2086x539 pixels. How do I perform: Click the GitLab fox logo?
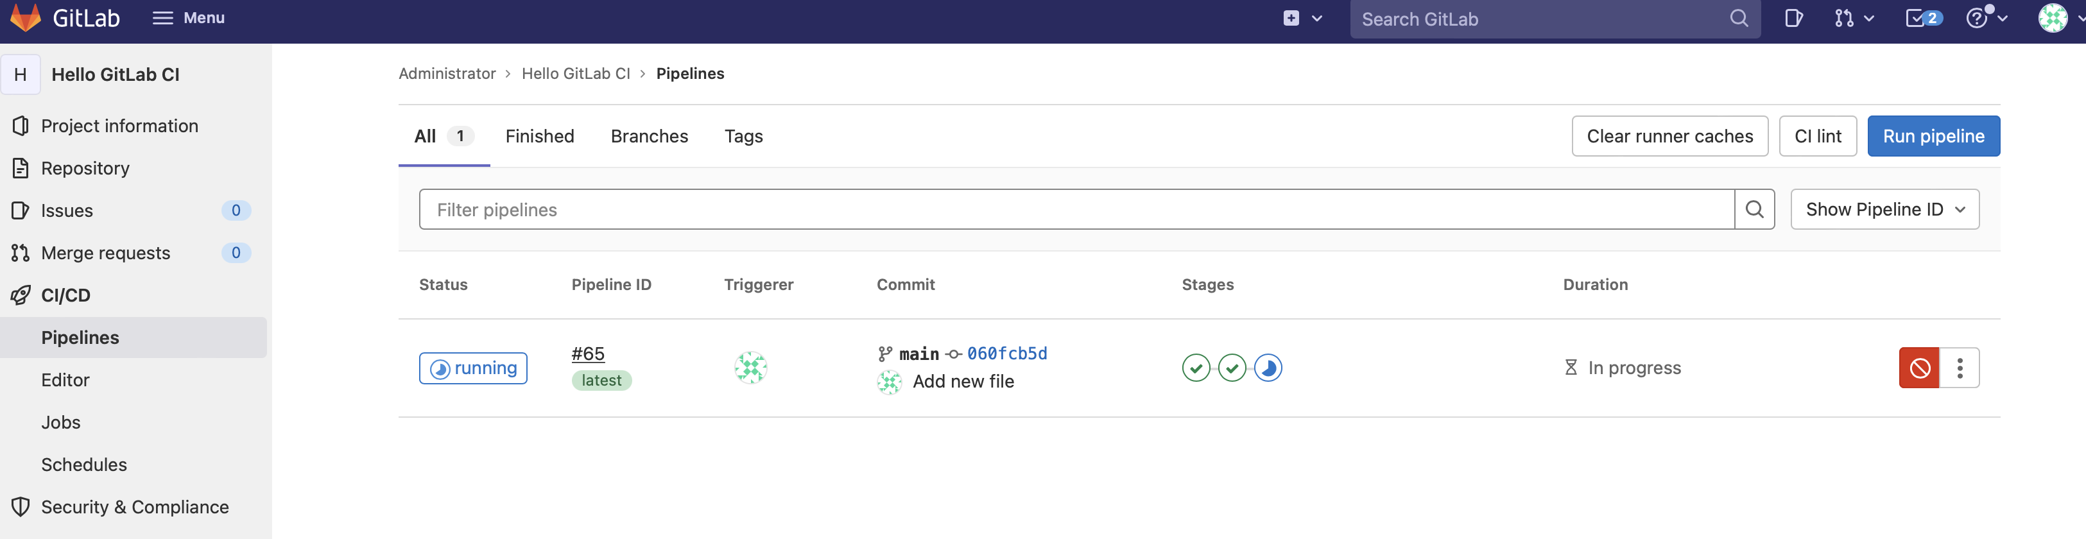tap(26, 18)
